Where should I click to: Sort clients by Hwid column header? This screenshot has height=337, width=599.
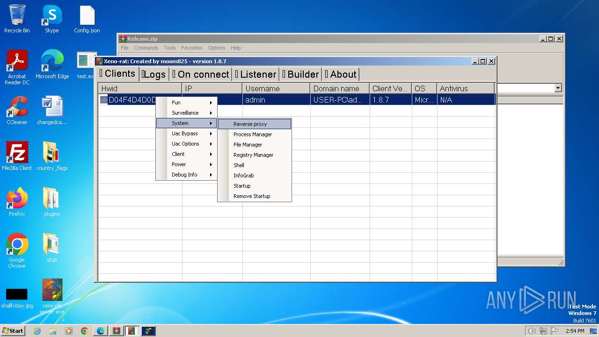[140, 88]
